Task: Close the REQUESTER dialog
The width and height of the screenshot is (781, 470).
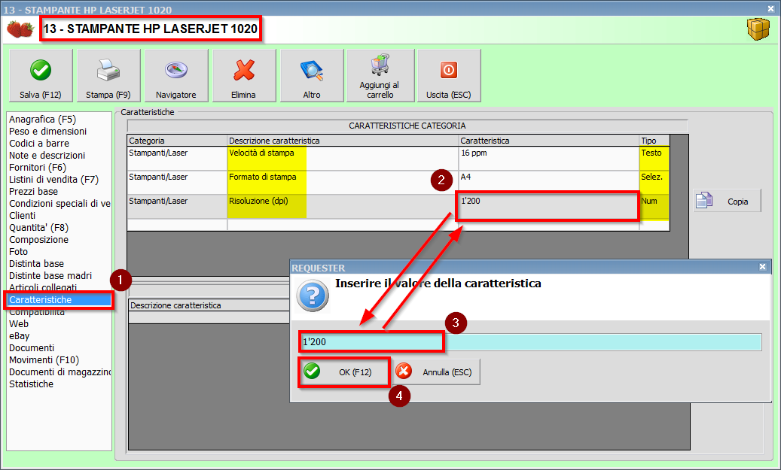Action: point(762,267)
